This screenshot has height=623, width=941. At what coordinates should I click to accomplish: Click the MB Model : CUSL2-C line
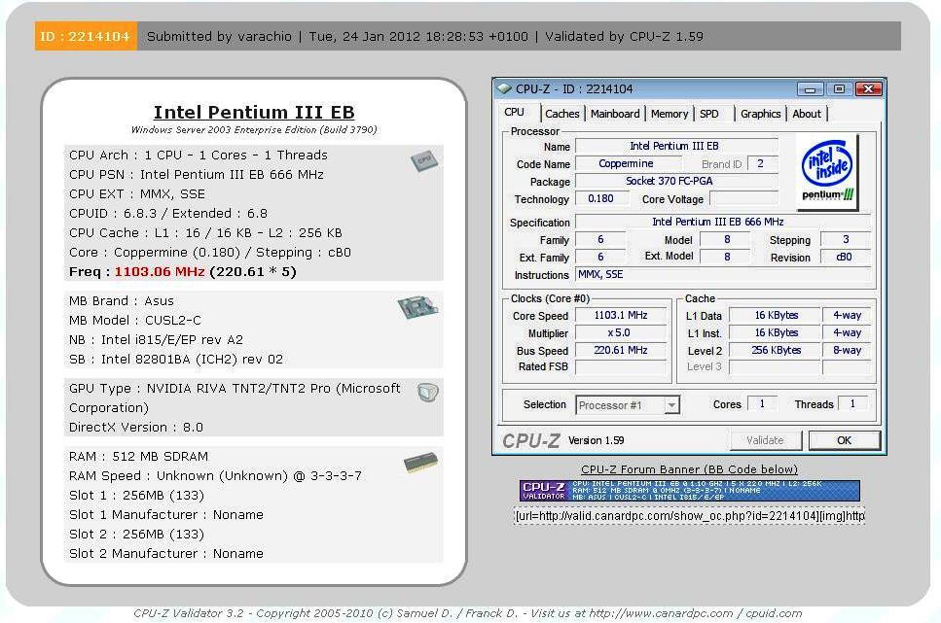coord(135,320)
